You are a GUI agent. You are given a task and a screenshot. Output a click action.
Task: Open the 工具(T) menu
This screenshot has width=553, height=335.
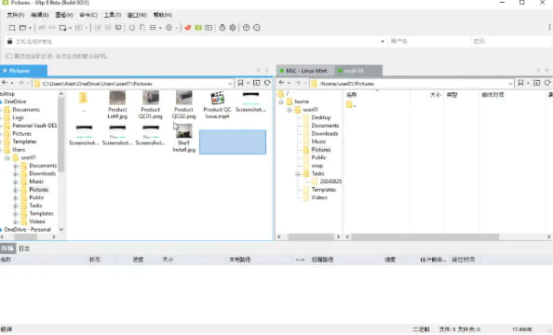(x=112, y=15)
